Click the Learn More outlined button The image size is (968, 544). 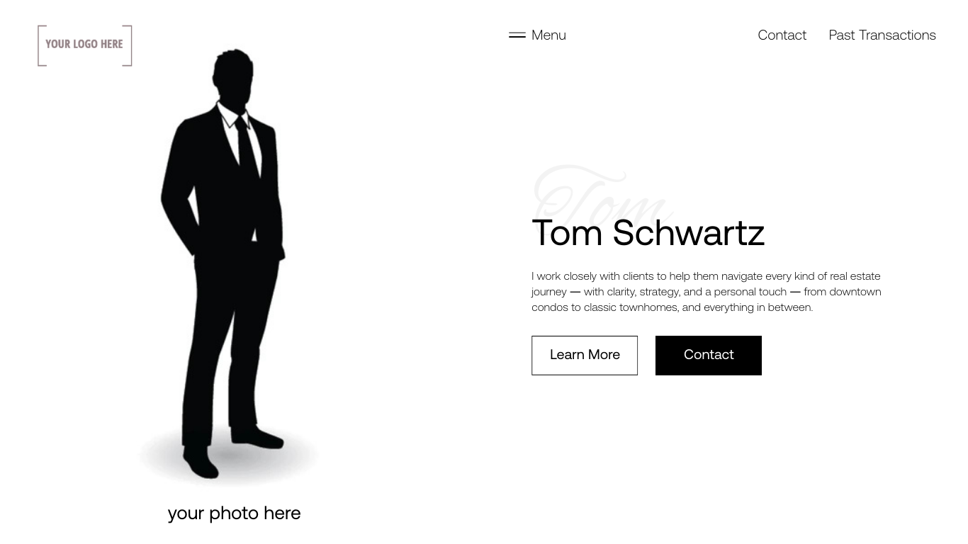tap(585, 355)
